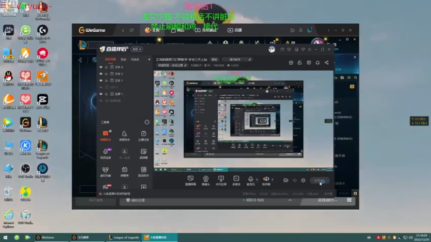The image size is (431, 242).
Task: Go back in WeGame navigation
Action: [123, 30]
